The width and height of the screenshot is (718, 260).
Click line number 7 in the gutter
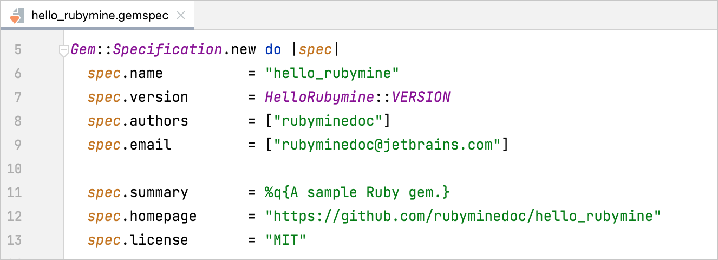tap(18, 97)
